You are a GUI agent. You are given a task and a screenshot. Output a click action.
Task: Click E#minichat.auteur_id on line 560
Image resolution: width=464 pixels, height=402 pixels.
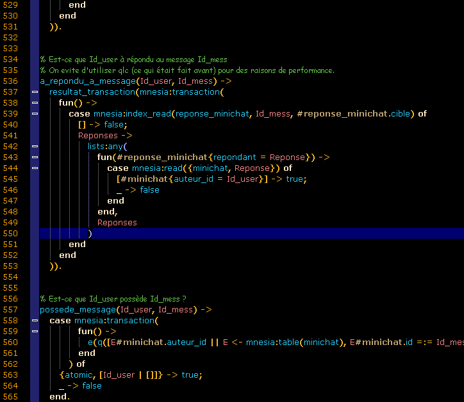coord(158,342)
